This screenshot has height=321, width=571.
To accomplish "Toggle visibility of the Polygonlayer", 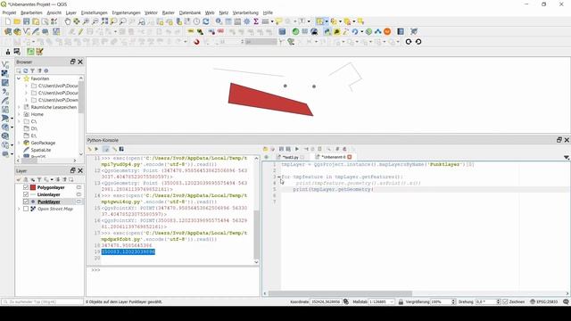I will pyautogui.click(x=26, y=187).
